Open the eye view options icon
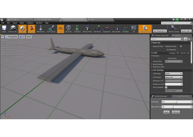Viewport: 193px width, 137px height. 190,39
